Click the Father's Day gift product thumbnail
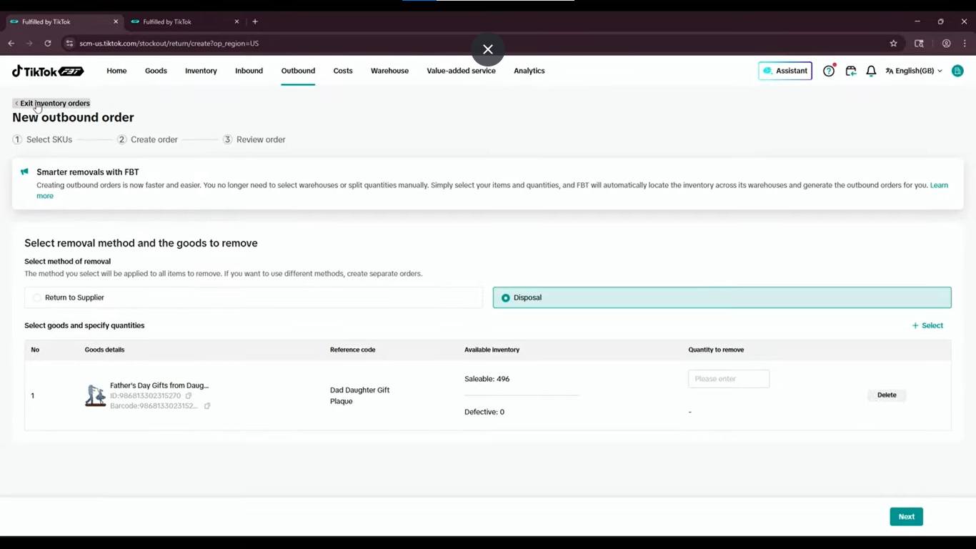 [96, 395]
